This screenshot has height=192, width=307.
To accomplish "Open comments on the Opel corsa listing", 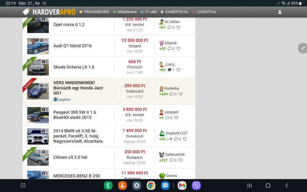I will [171, 27].
